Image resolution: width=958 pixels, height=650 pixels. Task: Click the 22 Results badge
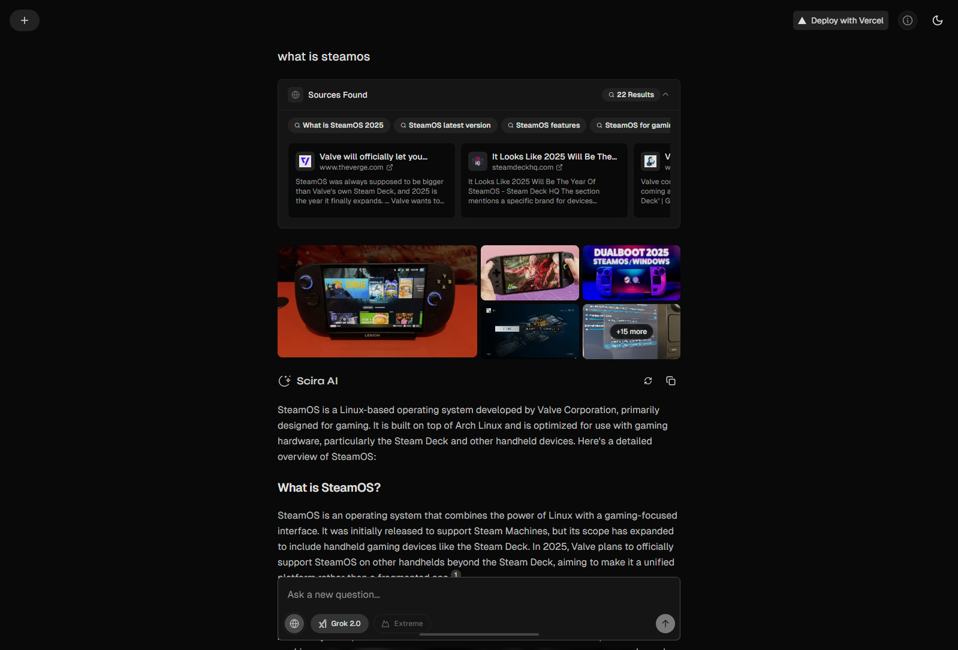[631, 95]
